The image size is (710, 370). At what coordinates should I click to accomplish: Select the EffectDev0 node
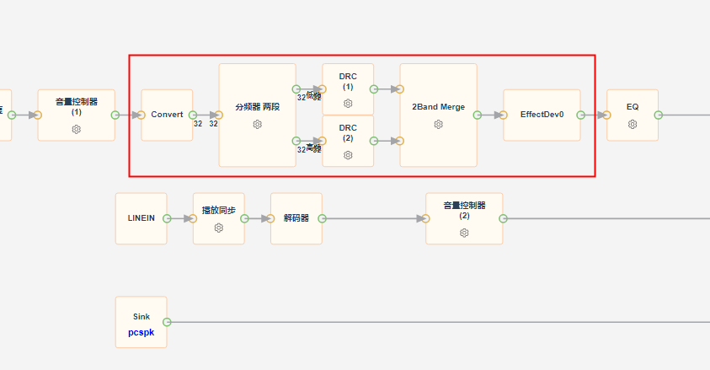(x=542, y=115)
